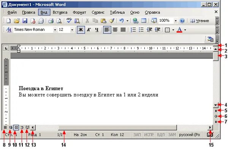Viewport: 228px width, 149px height.
Task: Apply bulleted list formatting
Action: [x=141, y=30]
